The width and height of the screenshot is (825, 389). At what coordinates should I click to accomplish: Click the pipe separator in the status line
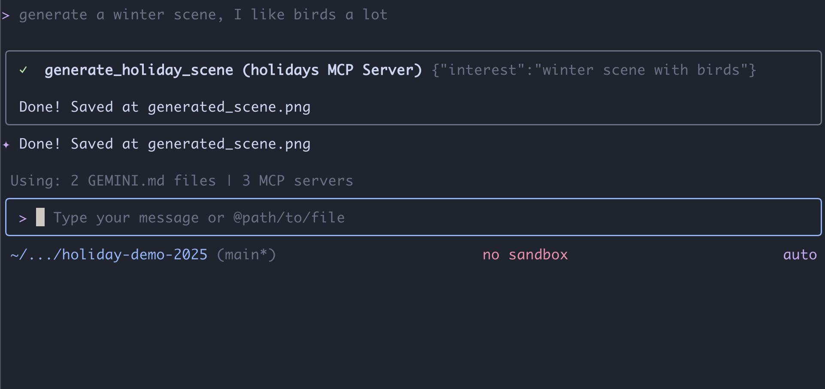click(x=229, y=181)
